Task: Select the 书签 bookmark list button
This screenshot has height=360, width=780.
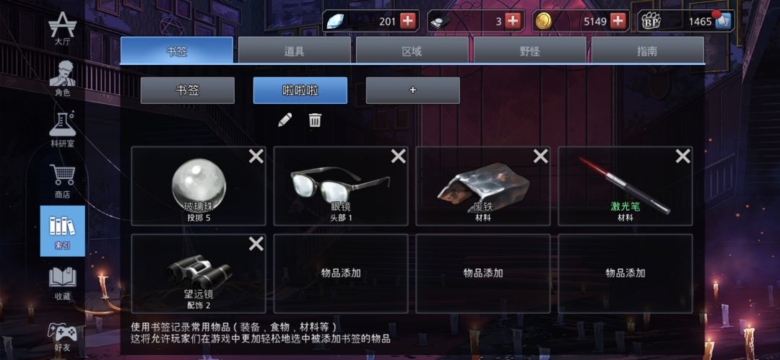Action: point(188,90)
